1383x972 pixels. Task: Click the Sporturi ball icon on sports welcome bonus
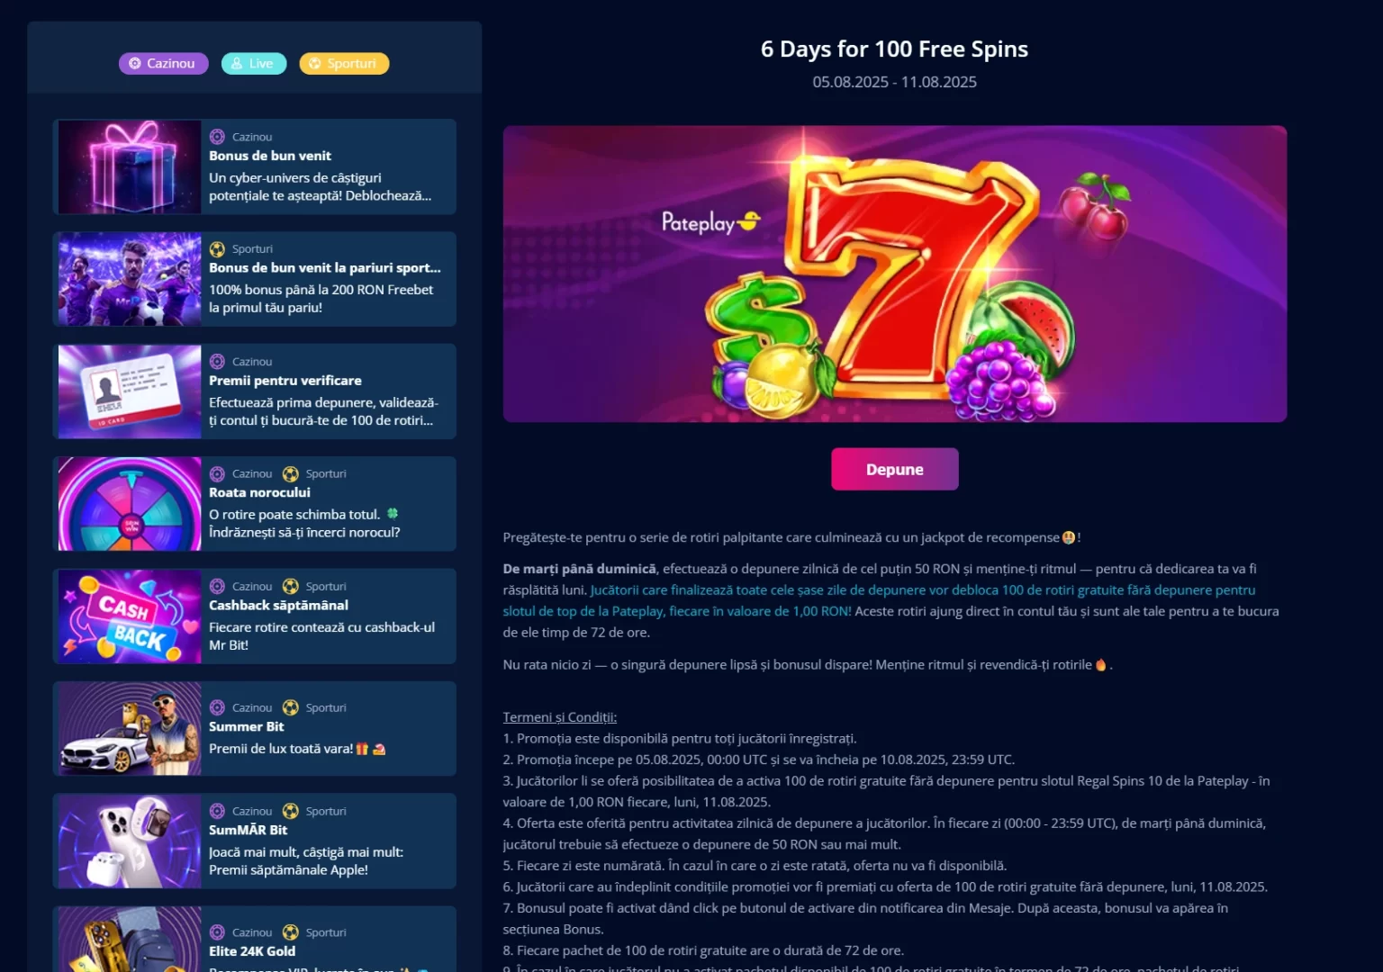(217, 249)
